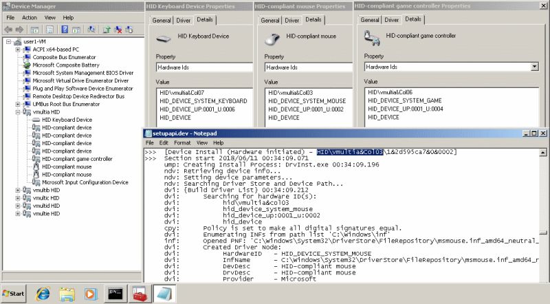Image resolution: width=550 pixels, height=304 pixels.
Task: Expand the vmultic HID node
Action: point(18,198)
